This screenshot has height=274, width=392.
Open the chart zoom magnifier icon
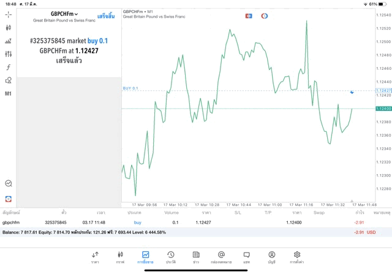click(9, 183)
